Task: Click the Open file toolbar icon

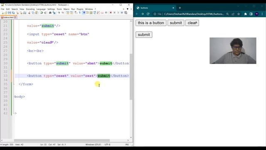Action: coord(6,13)
